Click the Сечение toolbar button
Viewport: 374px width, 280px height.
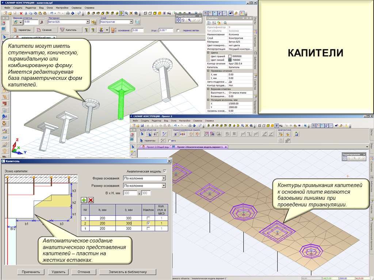pyautogui.click(x=44, y=30)
